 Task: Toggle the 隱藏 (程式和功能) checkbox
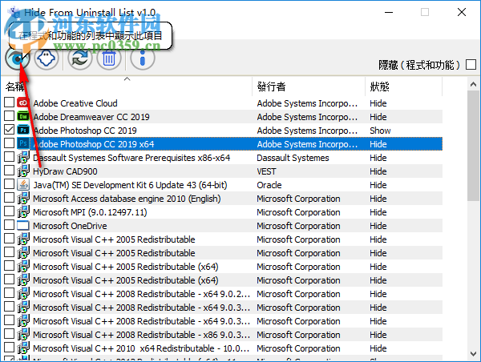pos(471,65)
